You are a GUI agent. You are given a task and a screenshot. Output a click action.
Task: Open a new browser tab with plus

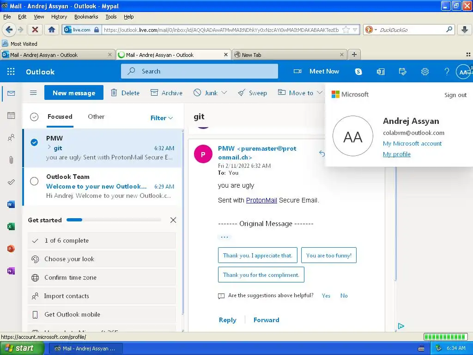tap(354, 55)
